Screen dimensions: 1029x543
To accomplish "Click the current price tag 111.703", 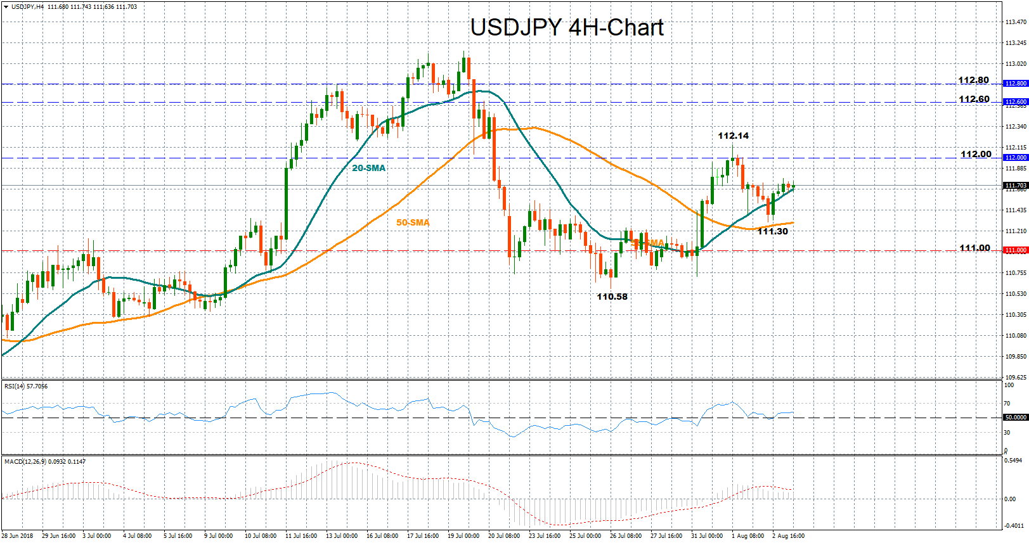I will click(1016, 186).
